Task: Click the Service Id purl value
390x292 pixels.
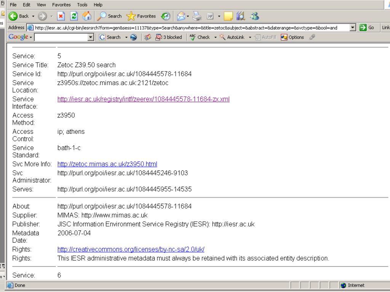Action: pyautogui.click(x=125, y=74)
